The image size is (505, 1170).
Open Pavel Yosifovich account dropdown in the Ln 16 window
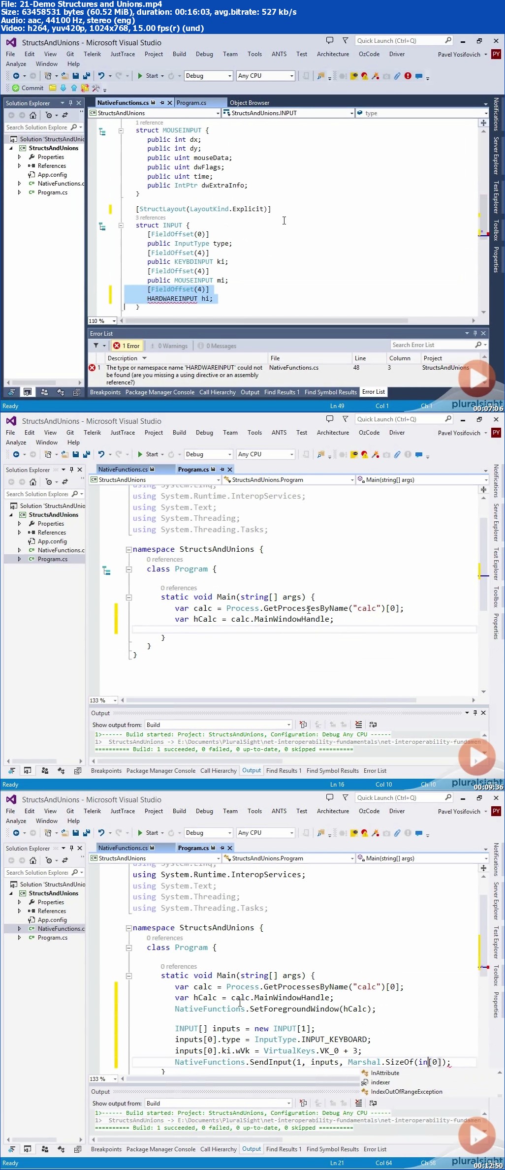(462, 433)
